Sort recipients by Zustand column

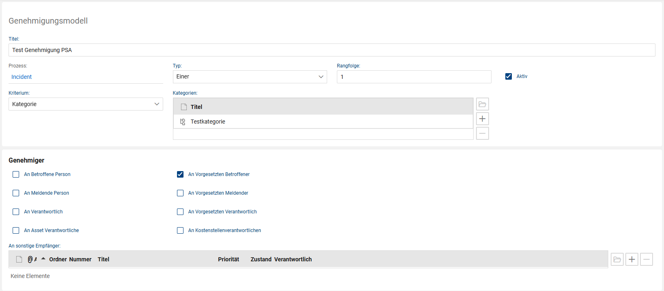coord(261,259)
